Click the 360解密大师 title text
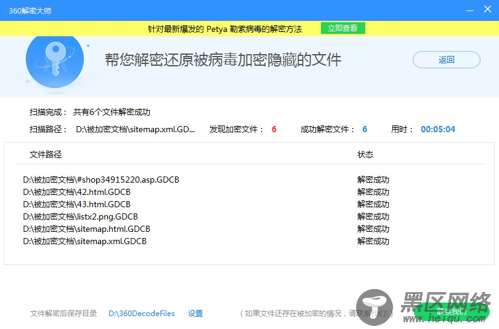 [30, 11]
